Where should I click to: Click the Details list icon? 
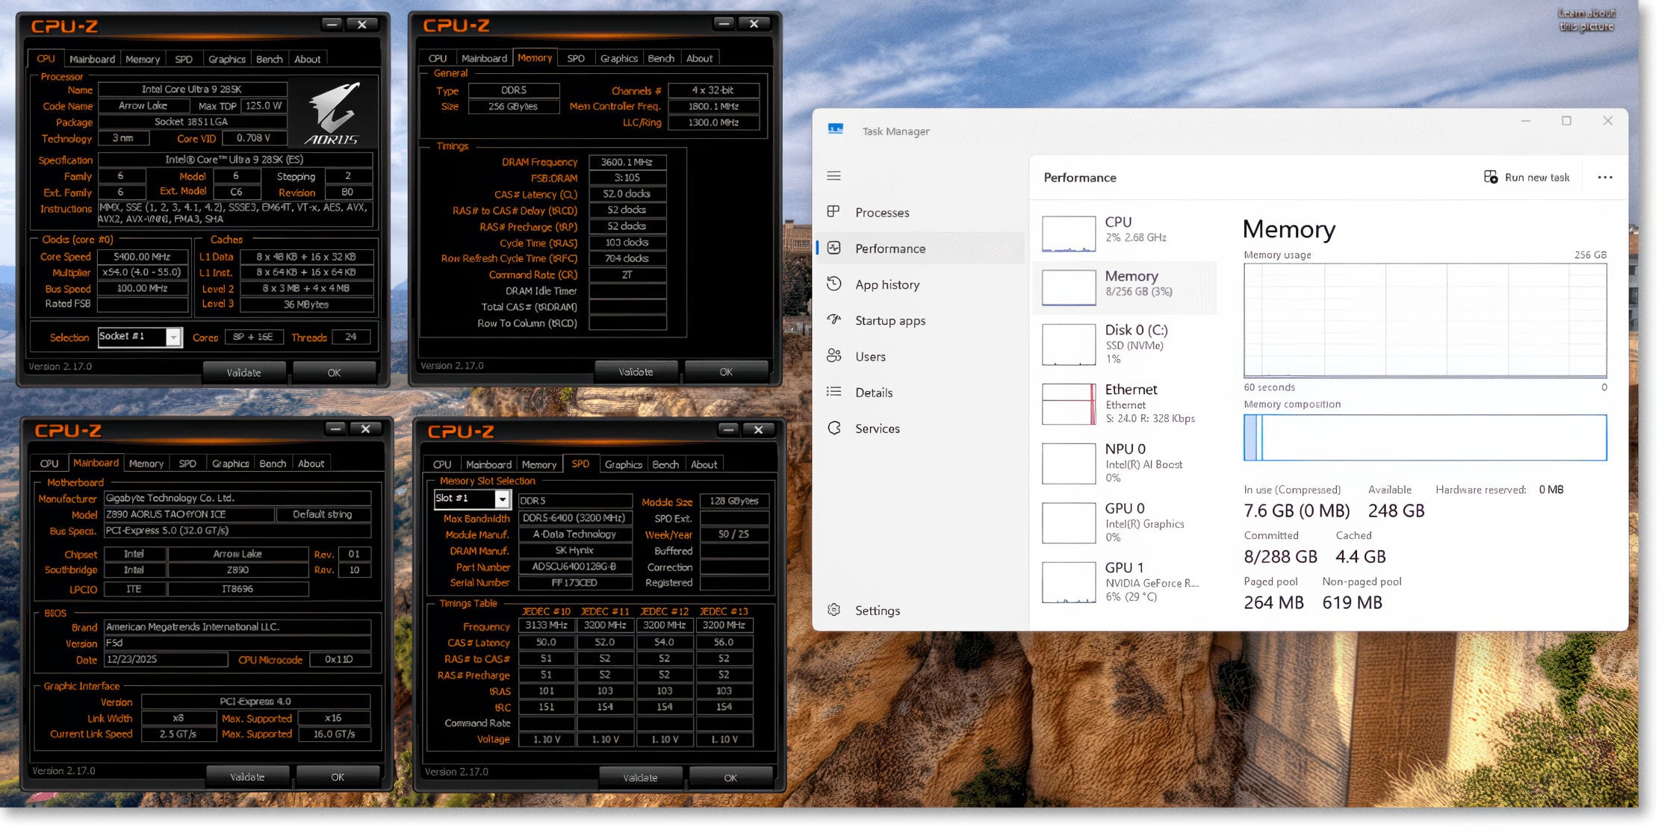coord(833,392)
